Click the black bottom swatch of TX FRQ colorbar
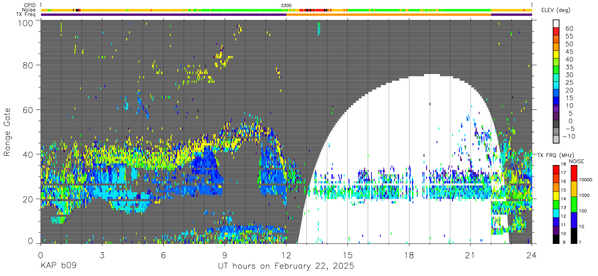Viewport: 598px width, 276px height. click(x=556, y=238)
